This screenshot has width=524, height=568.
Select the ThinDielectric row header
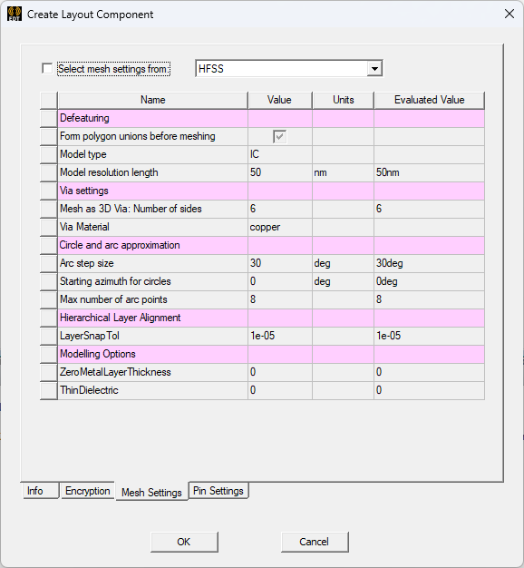(x=49, y=390)
